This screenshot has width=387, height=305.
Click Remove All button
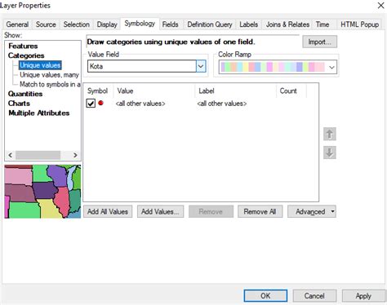click(260, 211)
